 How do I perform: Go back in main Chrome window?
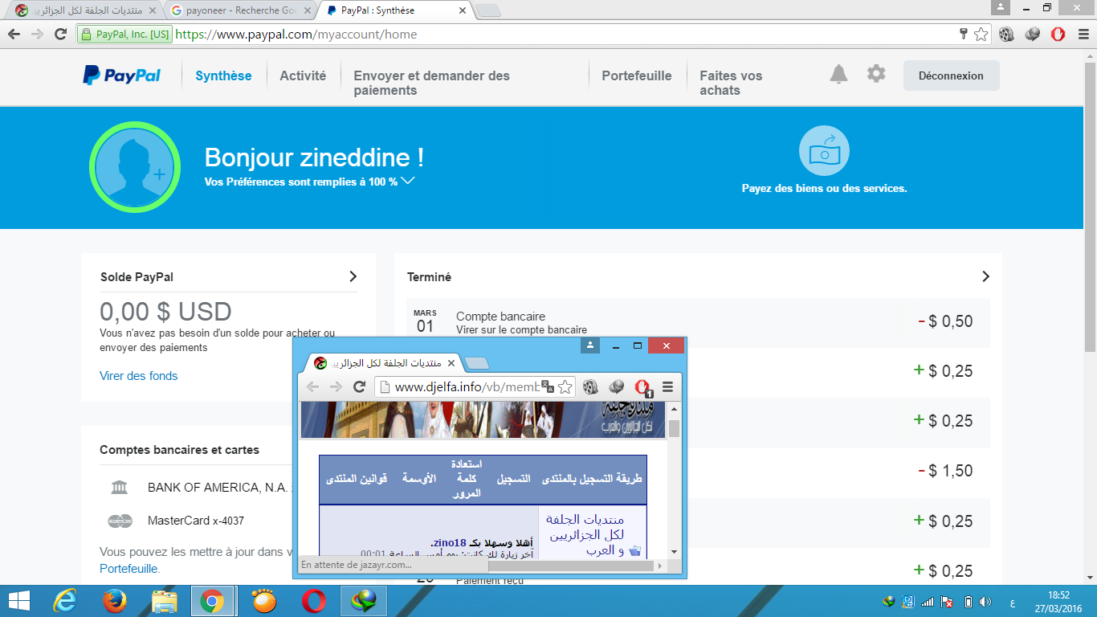click(x=14, y=34)
